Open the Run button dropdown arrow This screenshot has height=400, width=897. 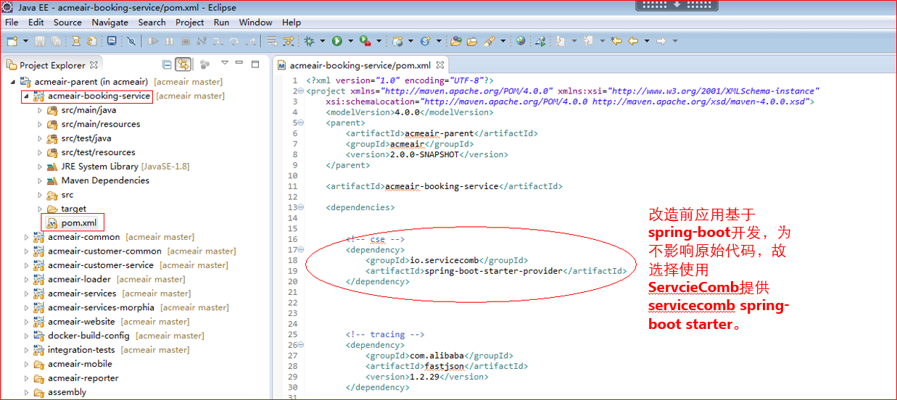[350, 41]
